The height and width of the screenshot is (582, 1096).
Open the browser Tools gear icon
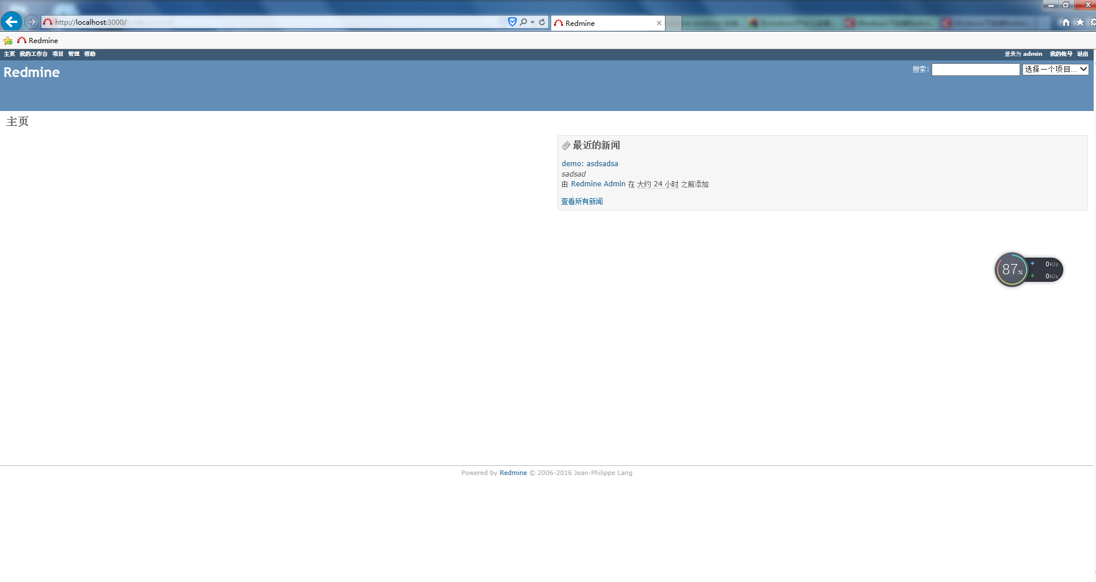[1093, 22]
